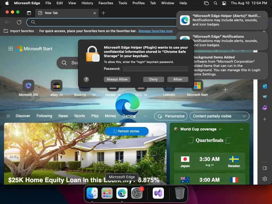Open the home equity loan story image
Viewport: 272px width, 204px height.
click(85, 154)
